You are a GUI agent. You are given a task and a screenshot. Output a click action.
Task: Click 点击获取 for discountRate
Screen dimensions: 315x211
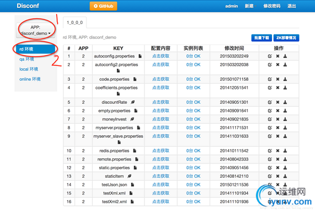click(x=161, y=102)
